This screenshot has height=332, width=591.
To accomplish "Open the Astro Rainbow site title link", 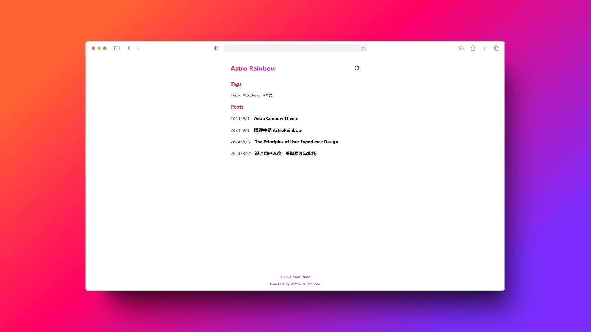I will 253,68.
